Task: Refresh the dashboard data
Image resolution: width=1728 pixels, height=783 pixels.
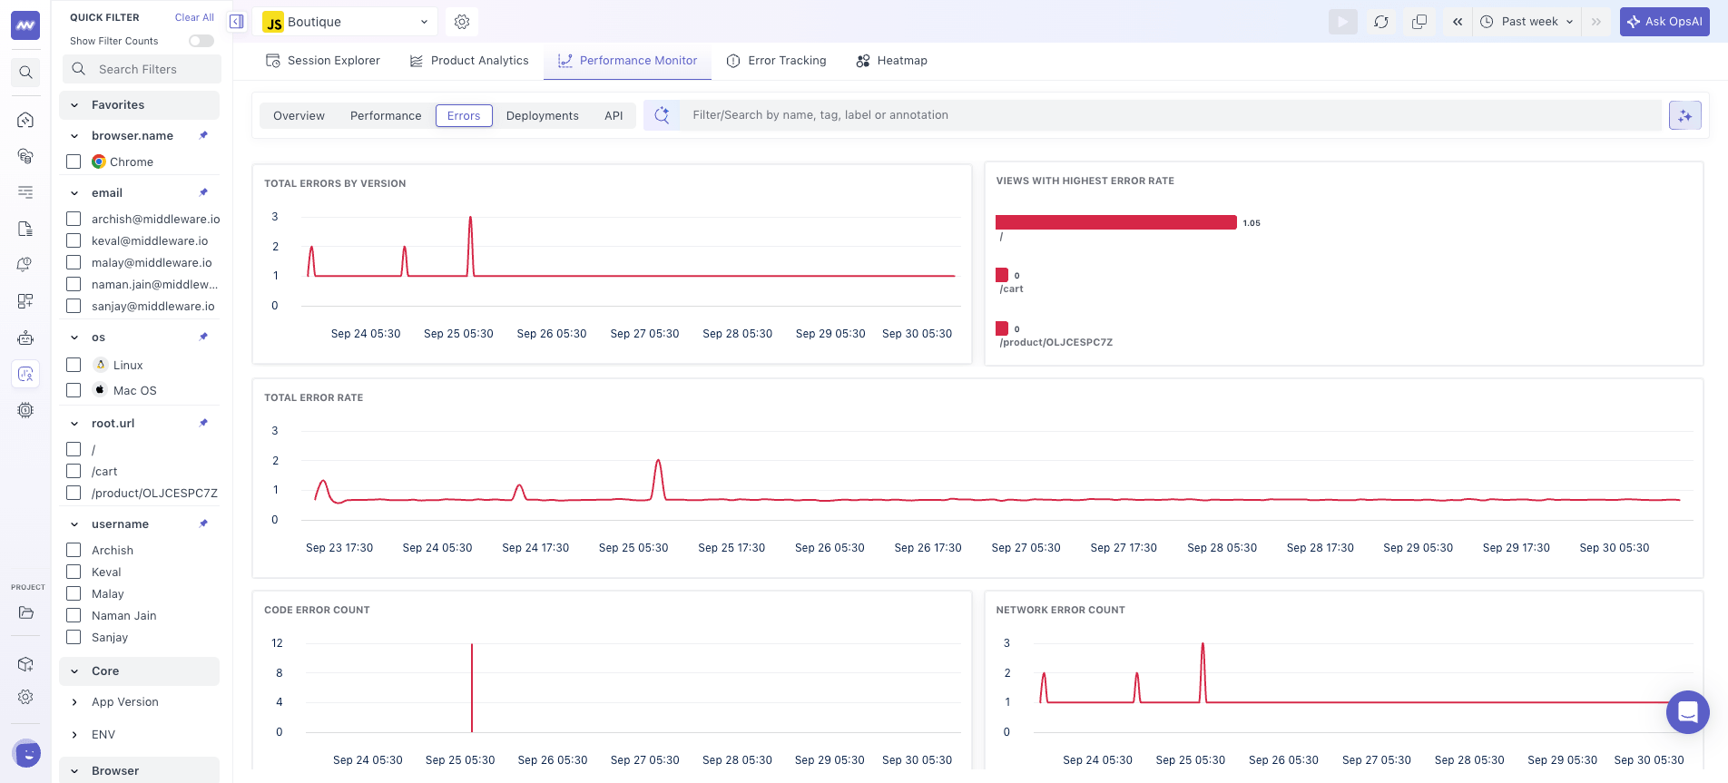Action: click(x=1380, y=22)
